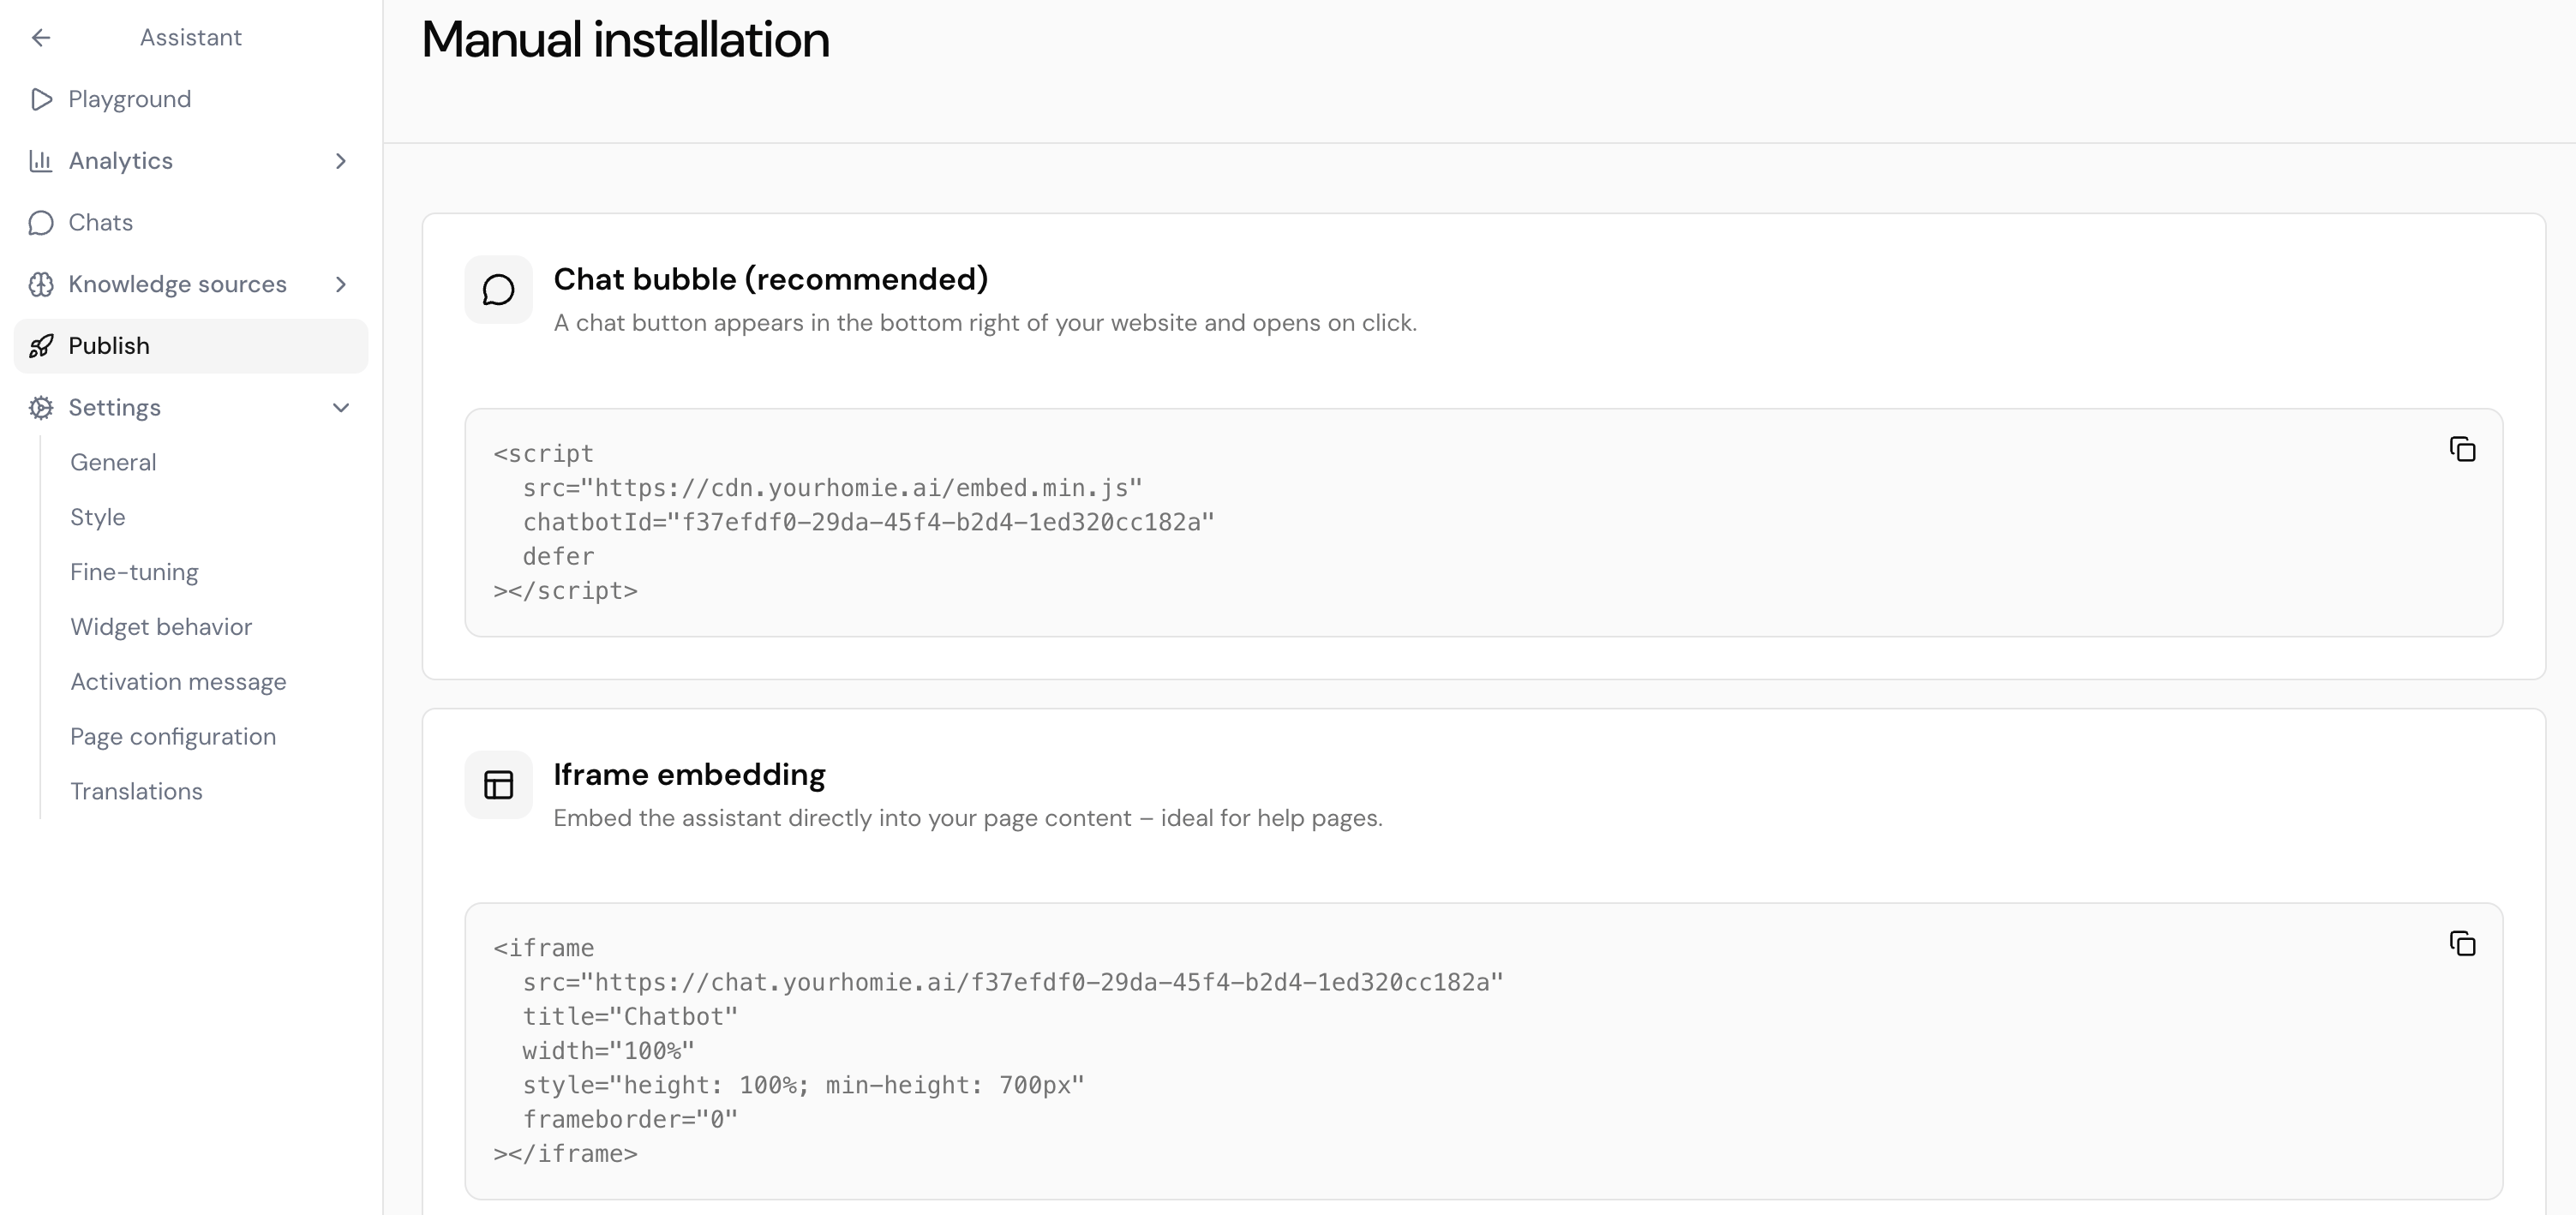The image size is (2576, 1215).
Task: Click the Chat bubble (recommended) title
Action: pos(771,279)
